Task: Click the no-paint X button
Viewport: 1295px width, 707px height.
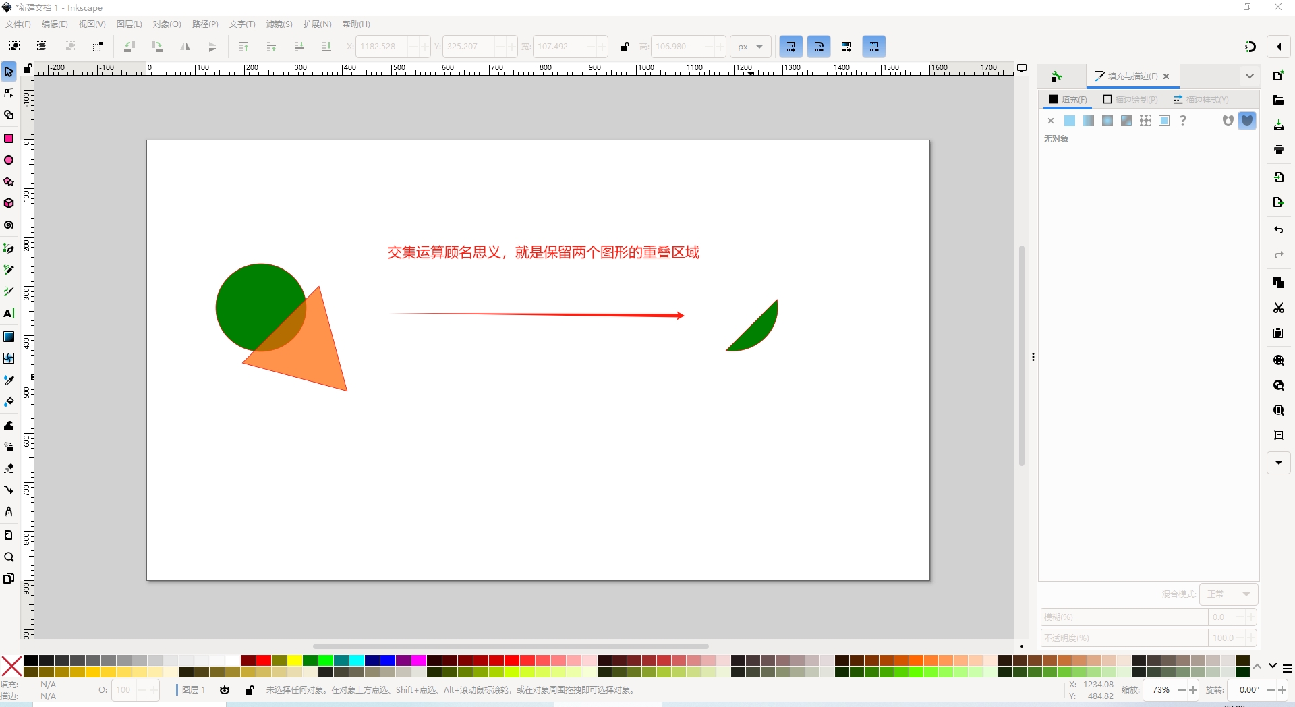Action: [1051, 121]
